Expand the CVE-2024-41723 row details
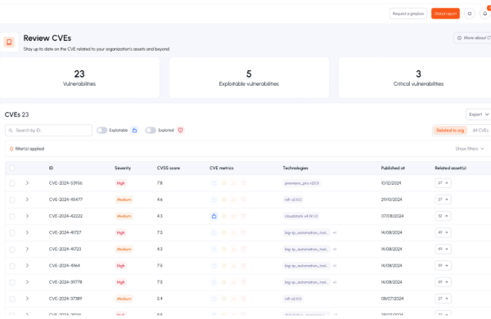491x319 pixels. (27, 249)
